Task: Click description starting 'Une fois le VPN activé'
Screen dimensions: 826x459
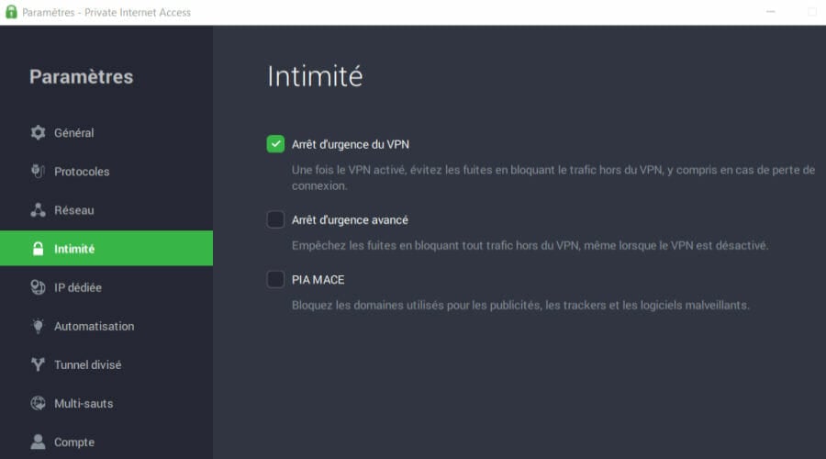Action: tap(553, 177)
